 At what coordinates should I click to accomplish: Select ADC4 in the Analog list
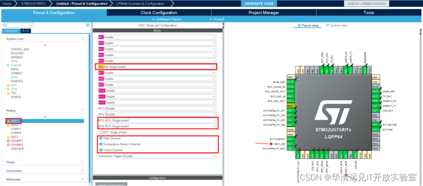pyautogui.click(x=14, y=125)
